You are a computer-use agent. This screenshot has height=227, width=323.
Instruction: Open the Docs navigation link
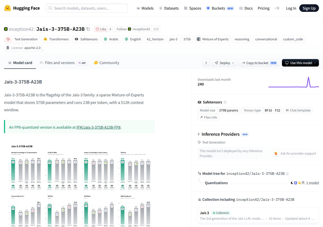(246, 8)
